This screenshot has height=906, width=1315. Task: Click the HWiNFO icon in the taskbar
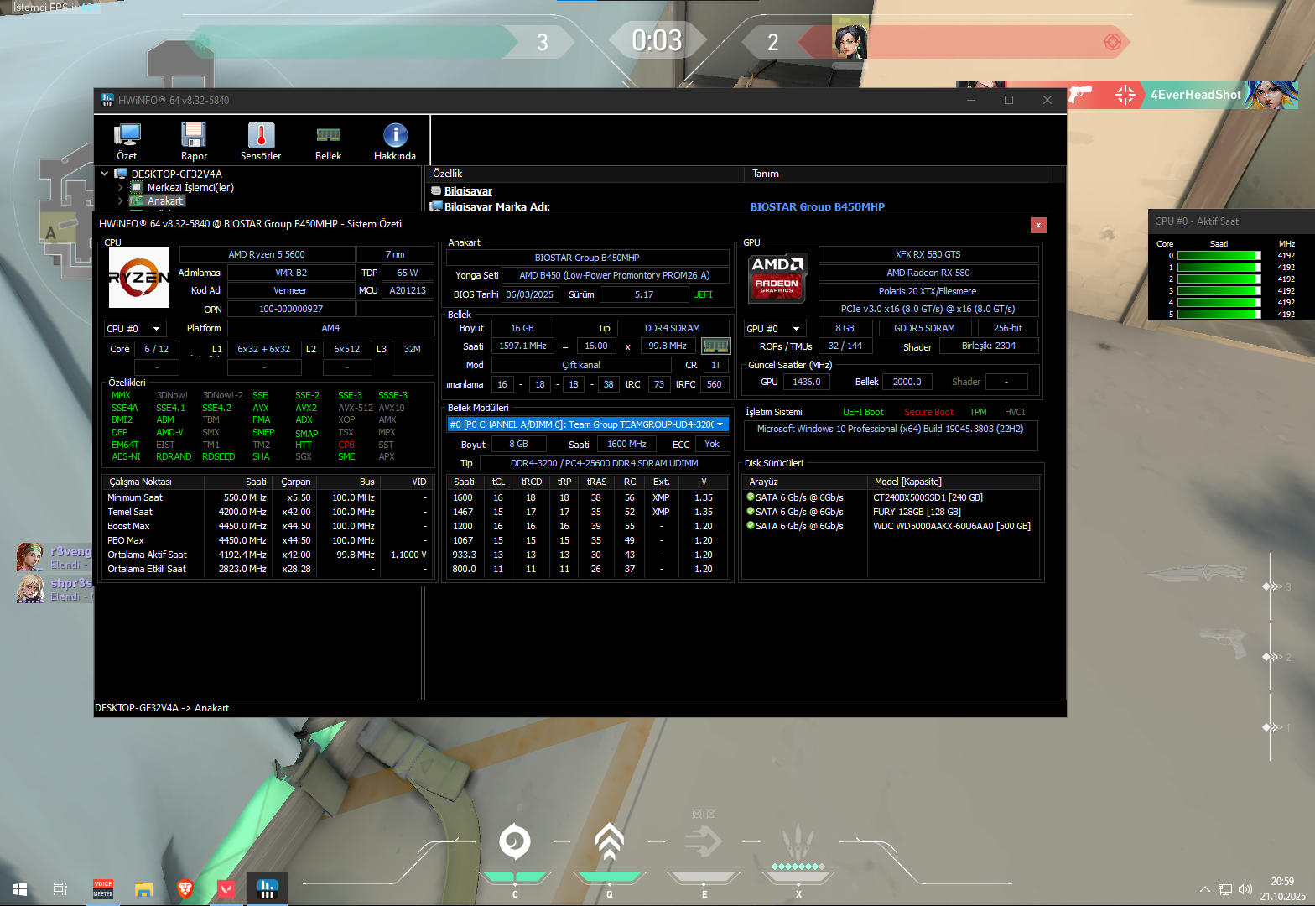click(x=268, y=888)
